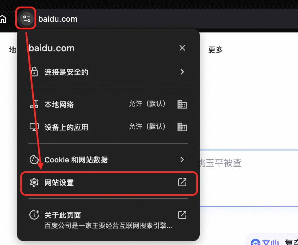Expand the Cookie 和网站数据 chevron arrow
Screen dimensions: 298x245
(x=182, y=160)
